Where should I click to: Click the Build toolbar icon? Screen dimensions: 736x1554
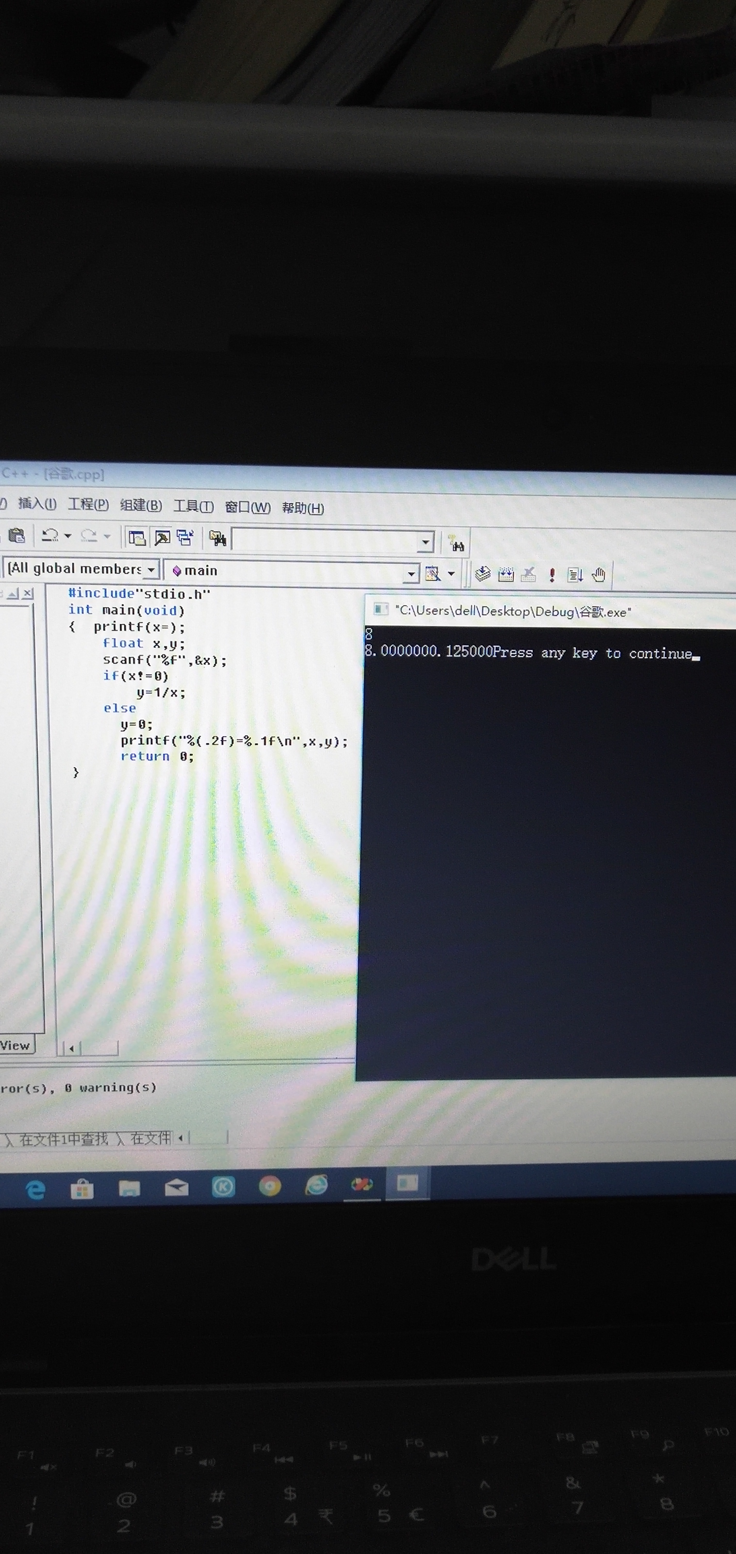click(506, 574)
